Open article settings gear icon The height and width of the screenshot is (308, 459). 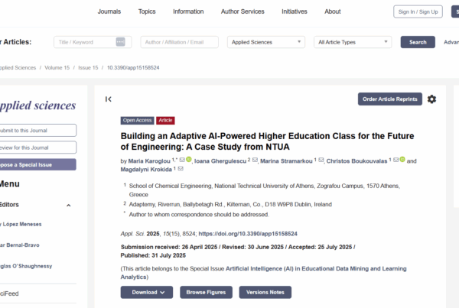431,99
